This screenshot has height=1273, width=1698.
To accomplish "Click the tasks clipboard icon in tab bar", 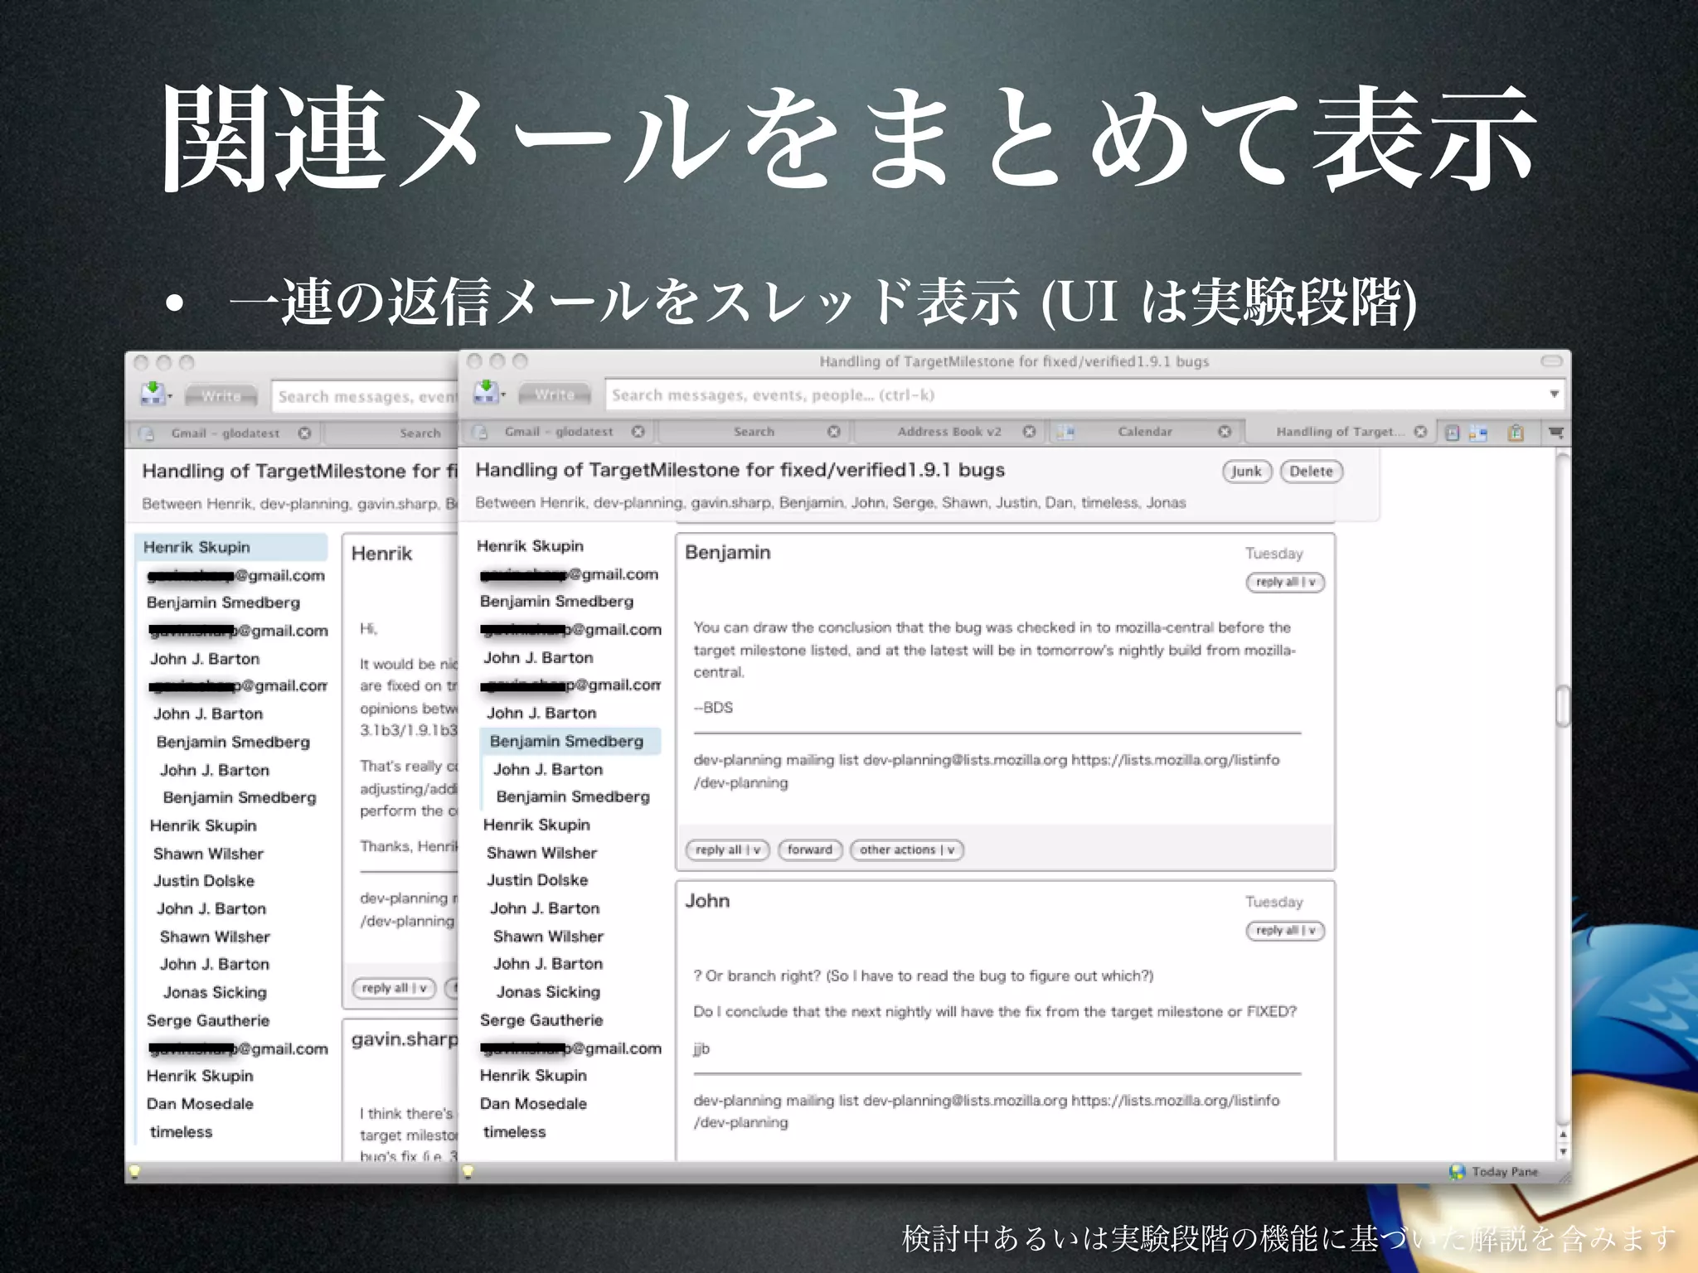I will 1516,433.
